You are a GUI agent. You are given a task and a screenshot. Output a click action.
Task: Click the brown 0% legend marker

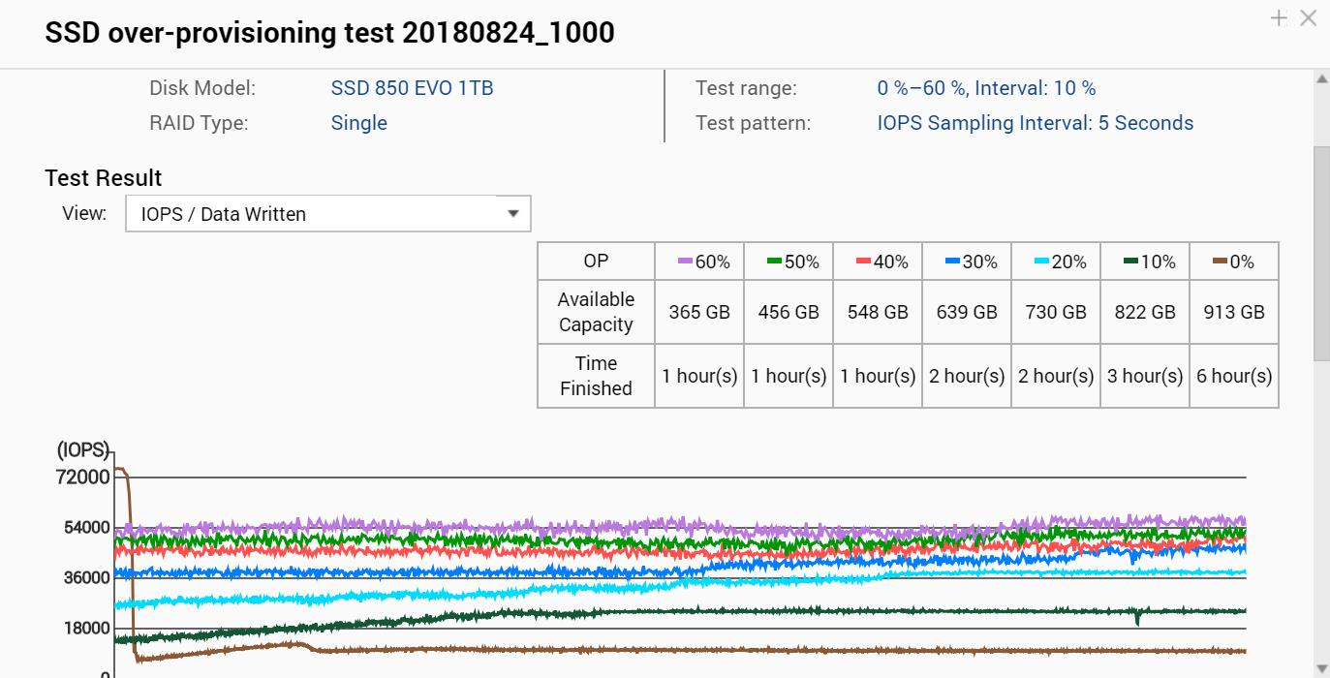click(x=1220, y=262)
